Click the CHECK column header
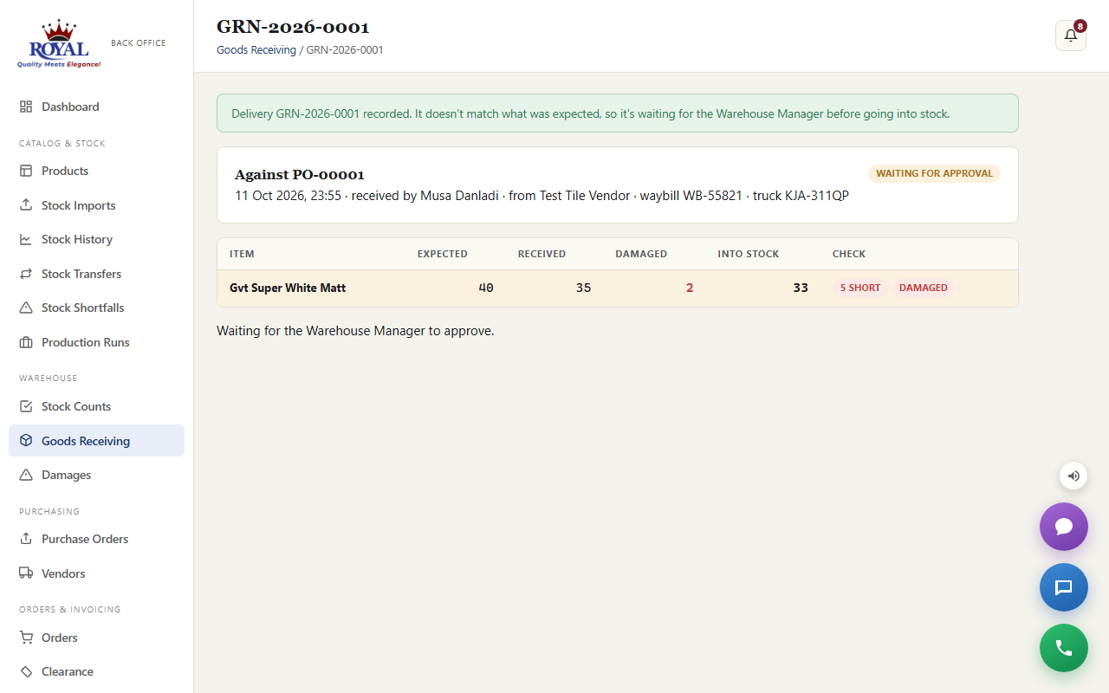Viewport: 1109px width, 693px height. (x=849, y=254)
